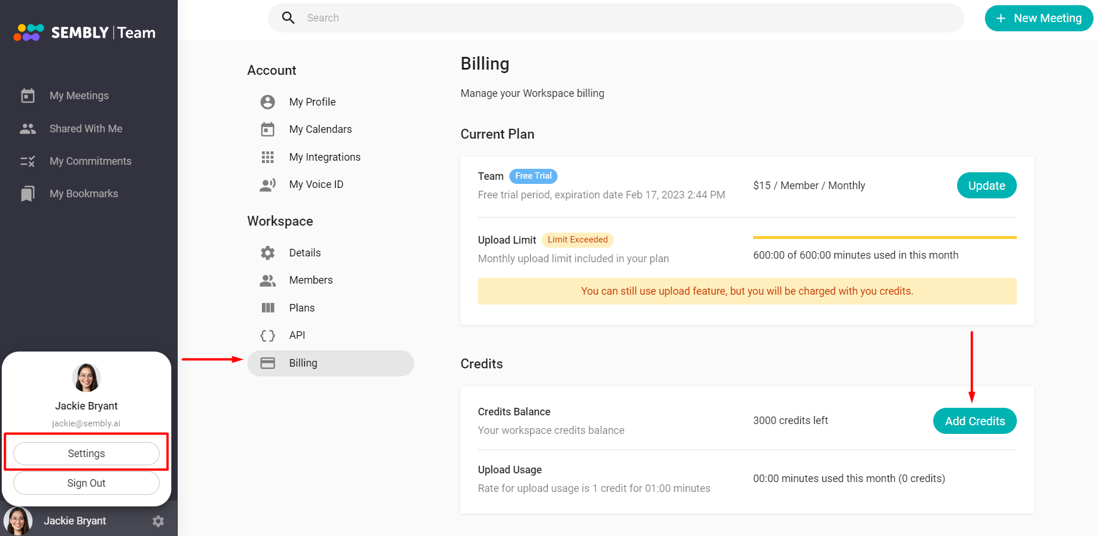Click the Plans columns icon

[x=268, y=308]
